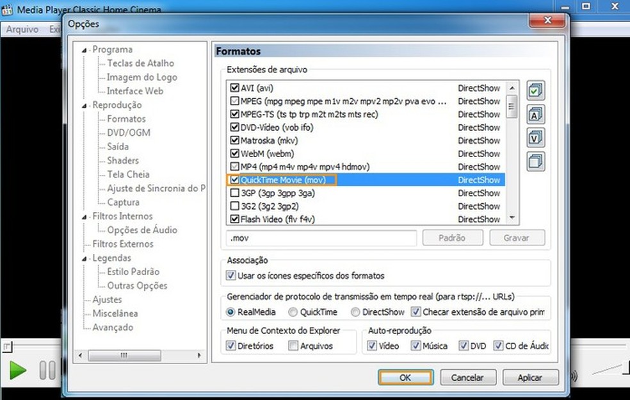The width and height of the screenshot is (630, 400).
Task: Toggle the MPEG (mpg mpeg...) checkbox
Action: click(234, 101)
